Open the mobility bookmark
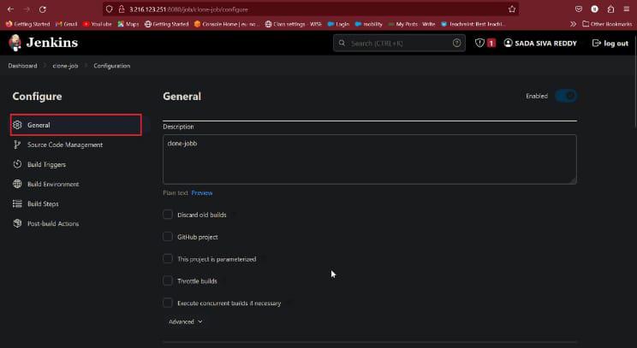The image size is (637, 348). coord(369,24)
